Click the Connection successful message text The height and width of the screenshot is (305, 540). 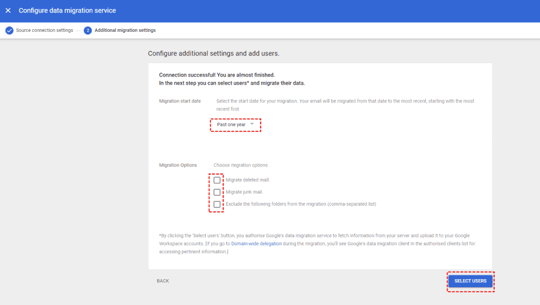click(217, 75)
